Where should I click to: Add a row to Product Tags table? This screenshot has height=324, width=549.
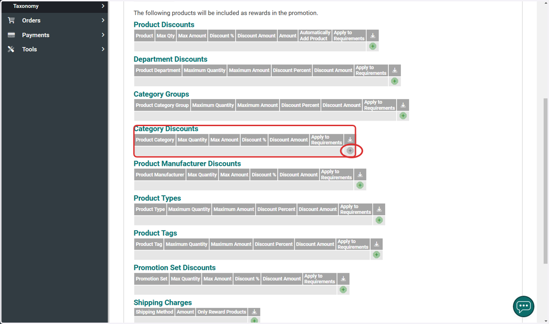coord(377,255)
